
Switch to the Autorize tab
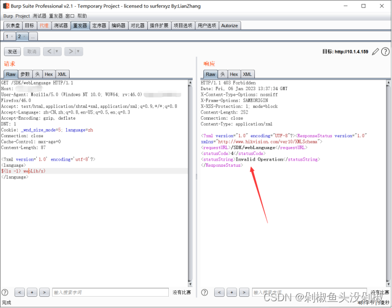pos(229,26)
